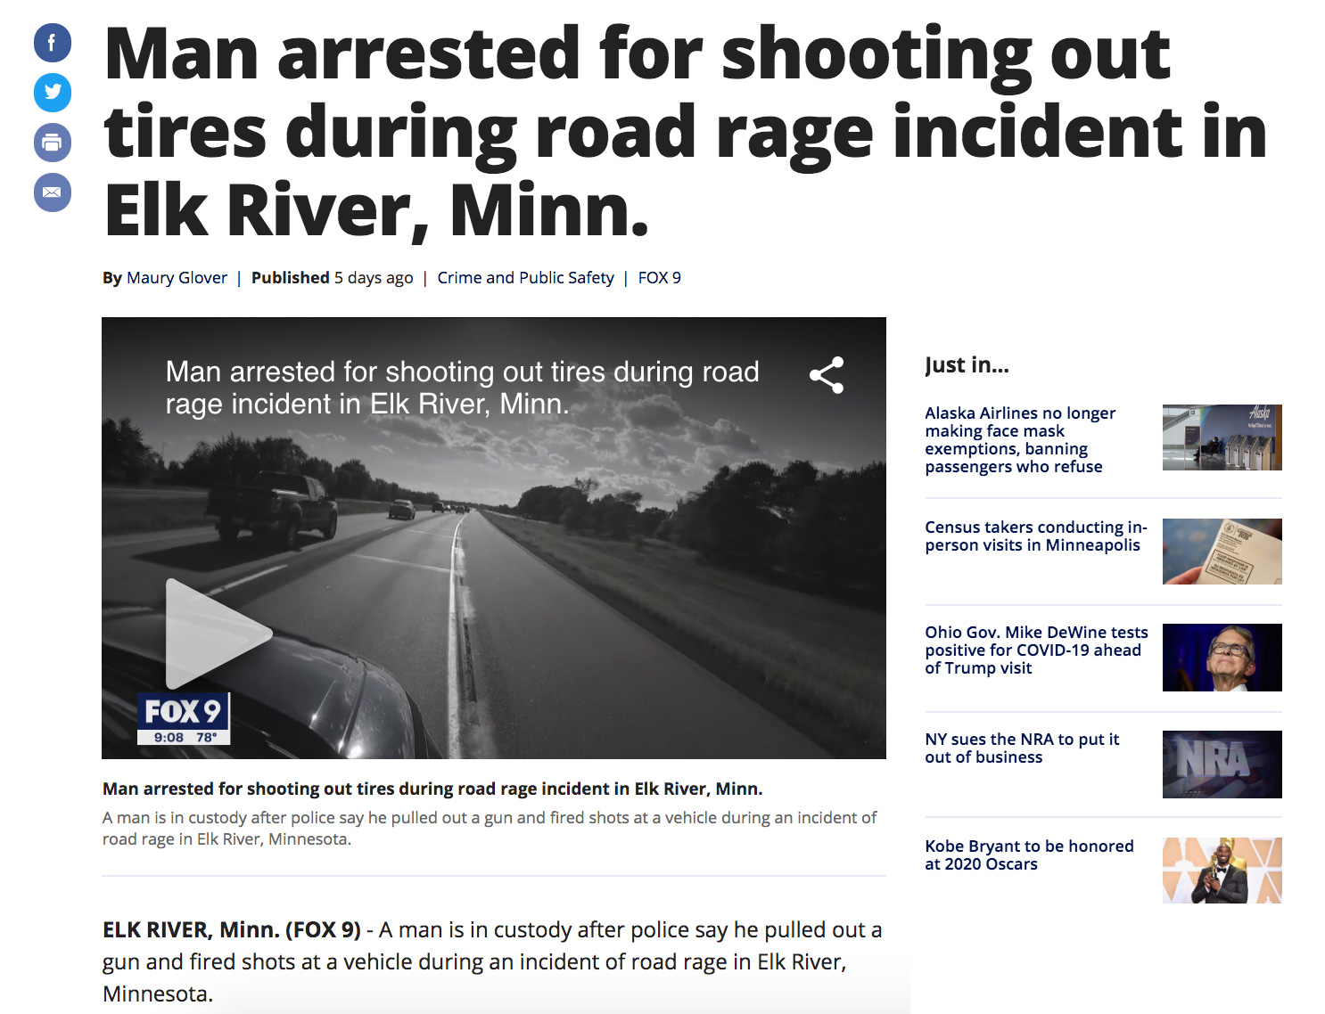Read Kobe Bryant Oscars story
This screenshot has height=1014, width=1325.
[x=1029, y=855]
